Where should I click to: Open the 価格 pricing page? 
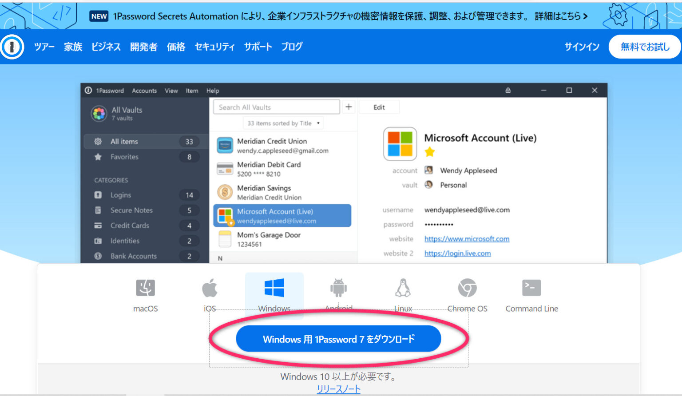176,47
